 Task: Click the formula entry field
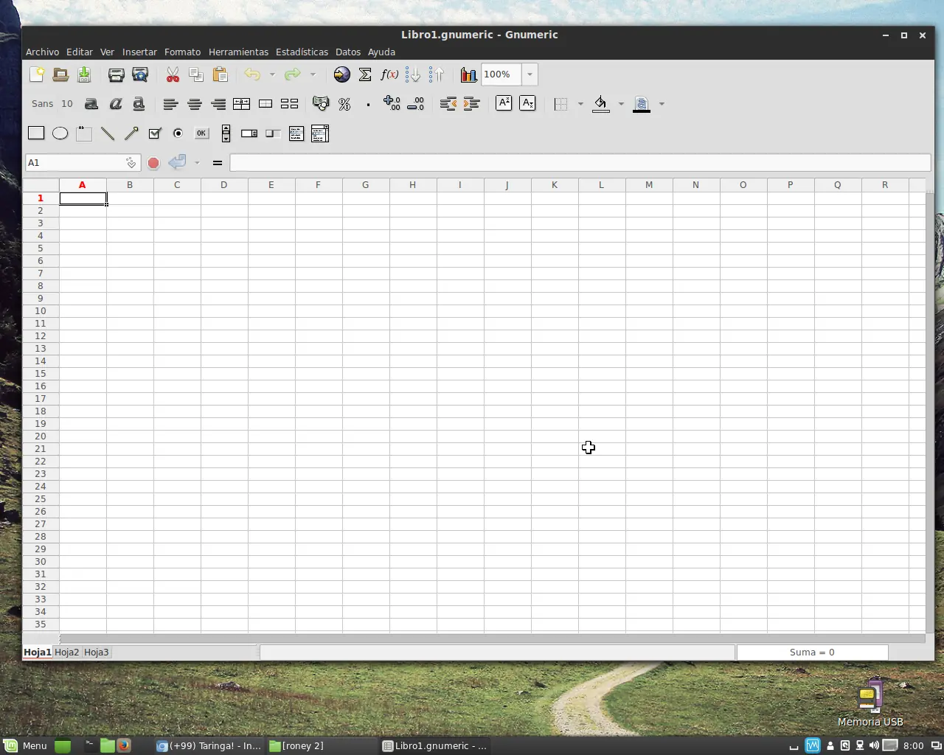coord(580,162)
